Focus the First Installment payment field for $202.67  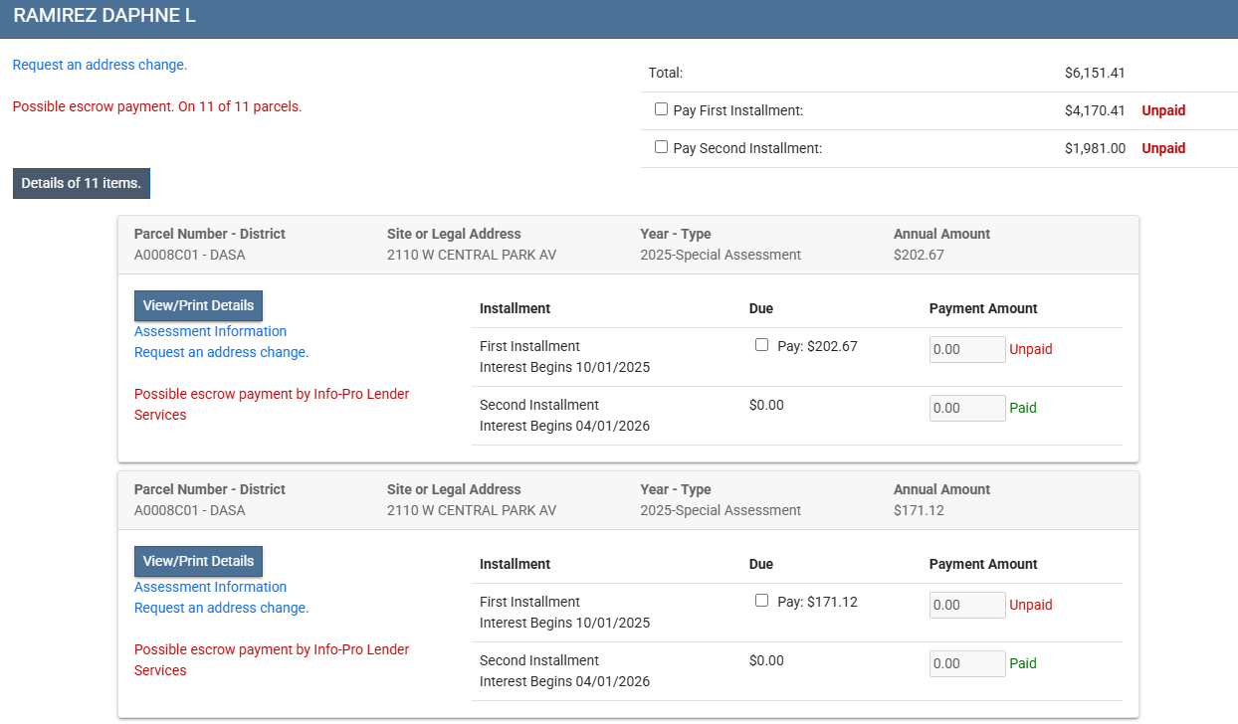tap(966, 349)
